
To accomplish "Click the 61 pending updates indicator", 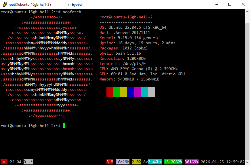I will [x=110, y=162].
